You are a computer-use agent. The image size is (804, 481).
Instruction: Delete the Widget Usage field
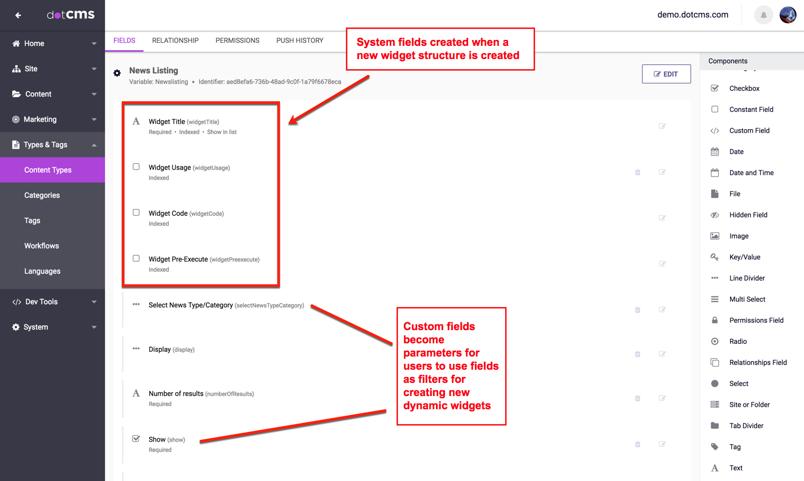(637, 172)
